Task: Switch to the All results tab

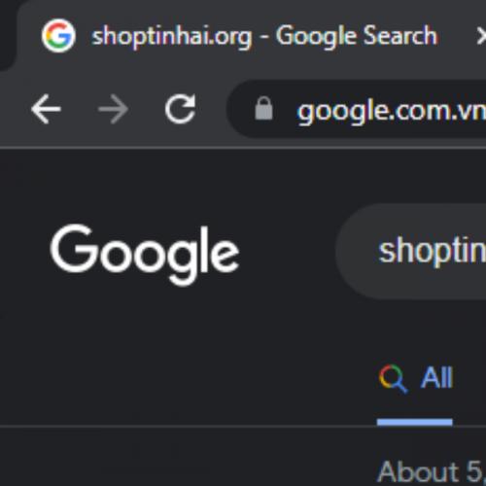Action: (415, 378)
